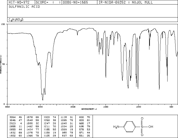Click the 1185 peak table entry
This screenshot has height=138, width=178.
50,130
